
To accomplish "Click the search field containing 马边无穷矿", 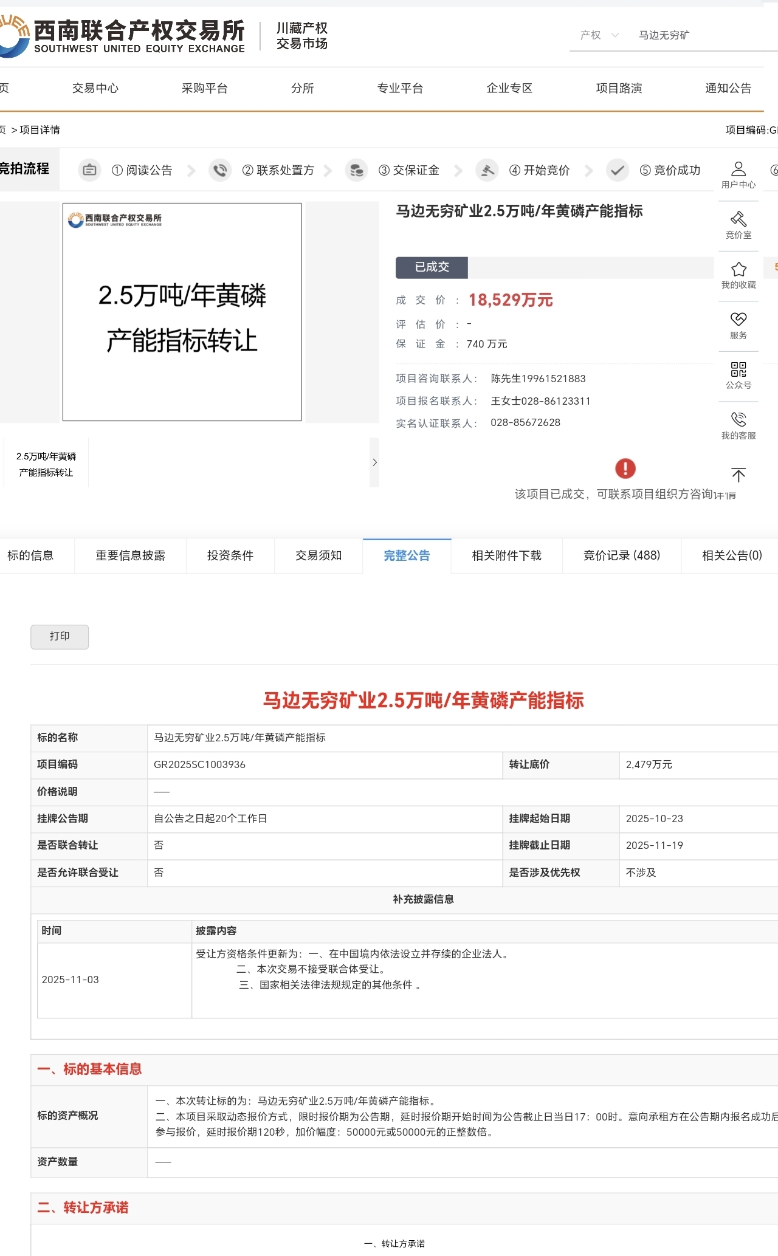I will pyautogui.click(x=705, y=35).
